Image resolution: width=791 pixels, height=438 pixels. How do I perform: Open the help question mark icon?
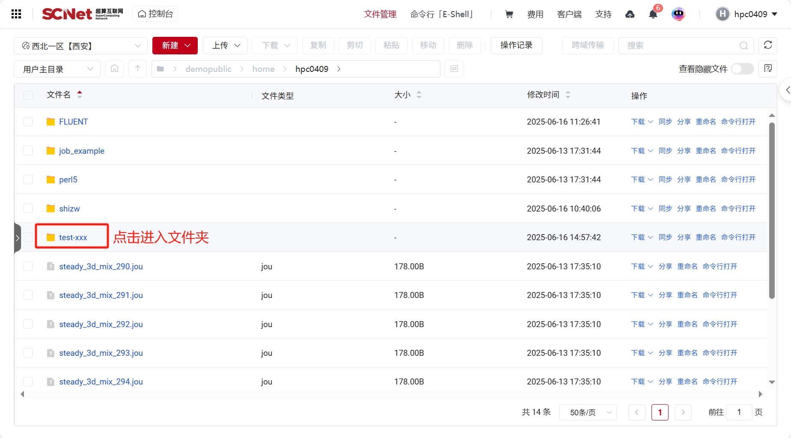[767, 69]
